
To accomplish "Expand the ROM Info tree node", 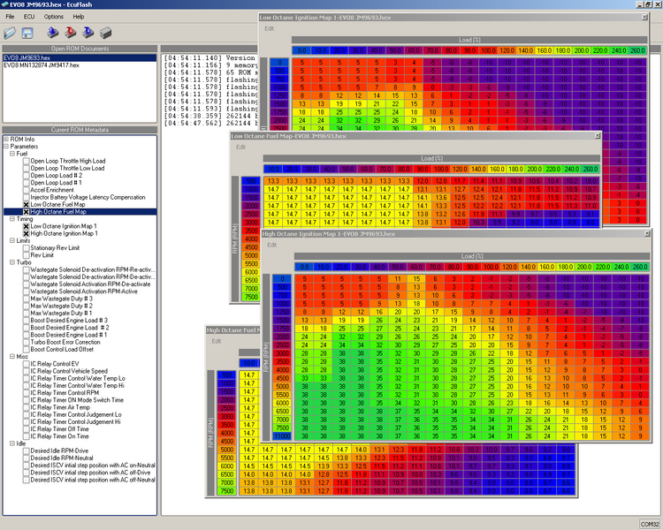I will (x=6, y=139).
